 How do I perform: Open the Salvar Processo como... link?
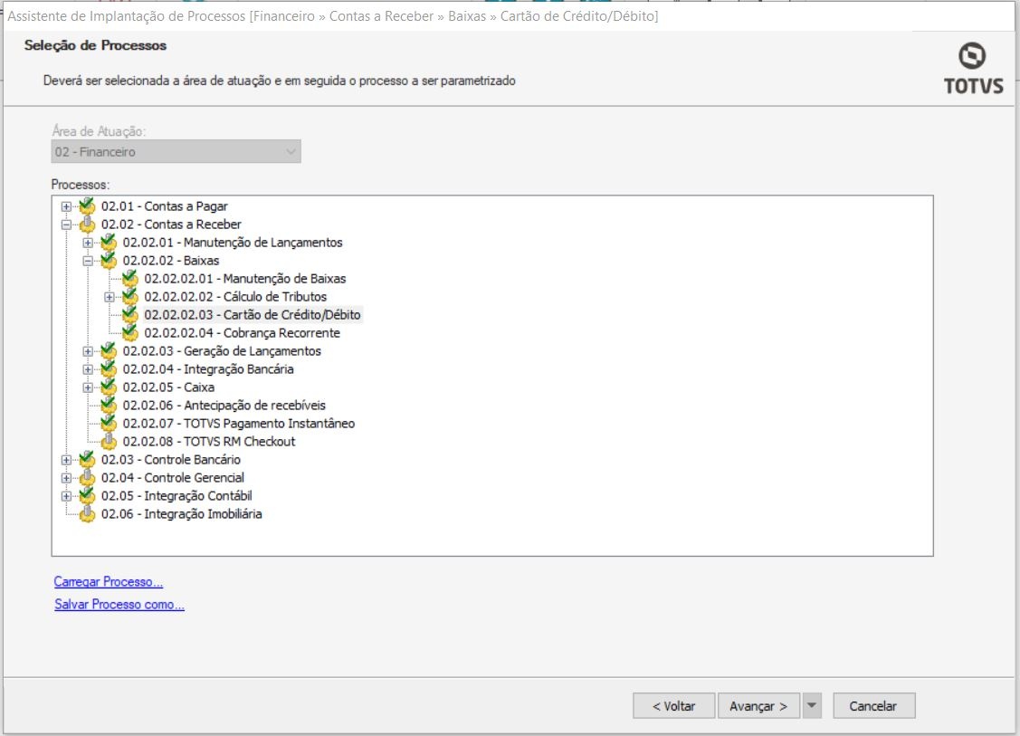click(x=119, y=605)
